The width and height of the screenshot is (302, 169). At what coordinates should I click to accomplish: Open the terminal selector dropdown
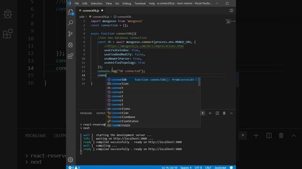(x=202, y=113)
